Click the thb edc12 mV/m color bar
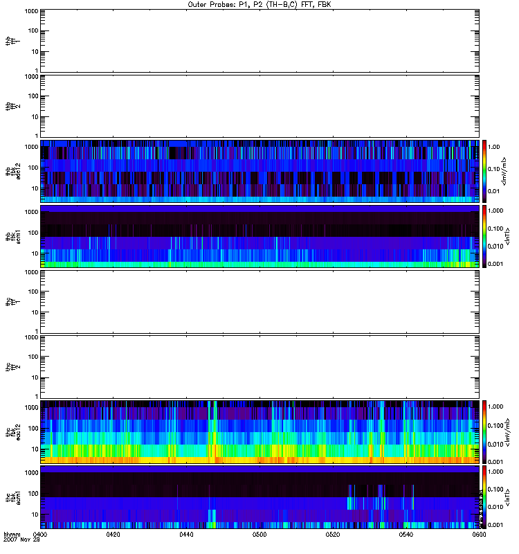The height and width of the screenshot is (554, 519). point(485,171)
